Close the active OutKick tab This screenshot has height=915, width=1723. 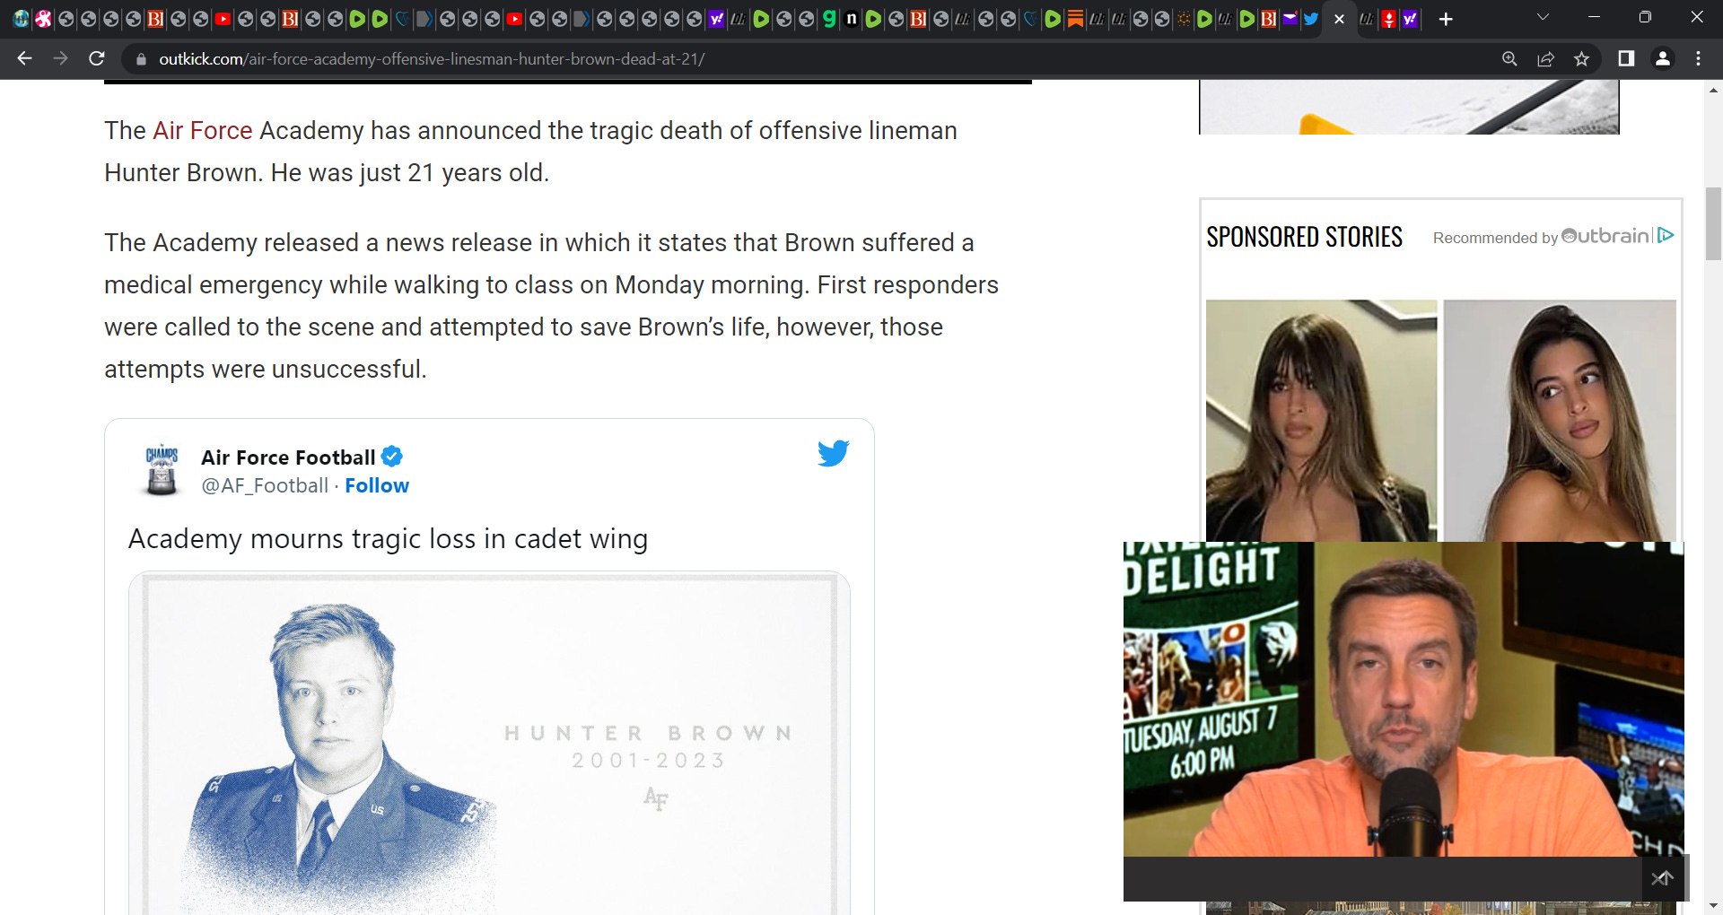coord(1339,19)
